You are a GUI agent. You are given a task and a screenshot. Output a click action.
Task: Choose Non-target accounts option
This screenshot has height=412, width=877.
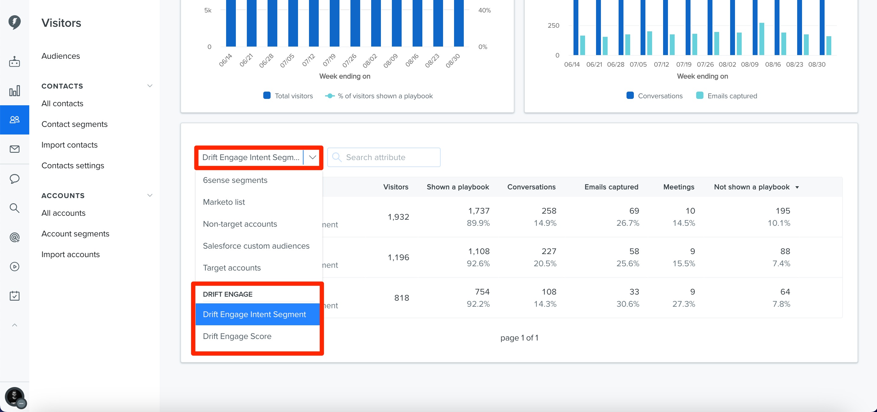pyautogui.click(x=258, y=224)
